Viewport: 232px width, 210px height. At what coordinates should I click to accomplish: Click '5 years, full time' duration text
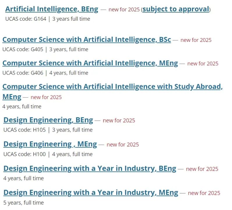24,203
